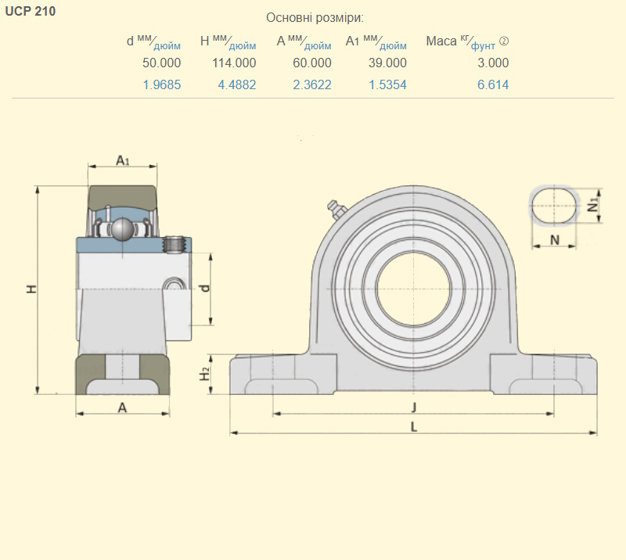Image resolution: width=626 pixels, height=560 pixels.
Task: Click the L dimension label in the drawing
Action: [x=413, y=426]
